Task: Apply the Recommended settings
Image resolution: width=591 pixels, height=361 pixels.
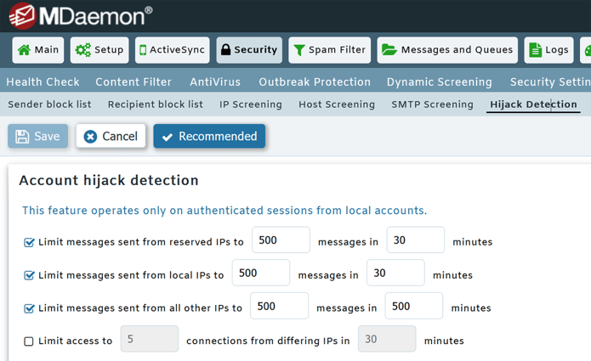Action: point(209,136)
